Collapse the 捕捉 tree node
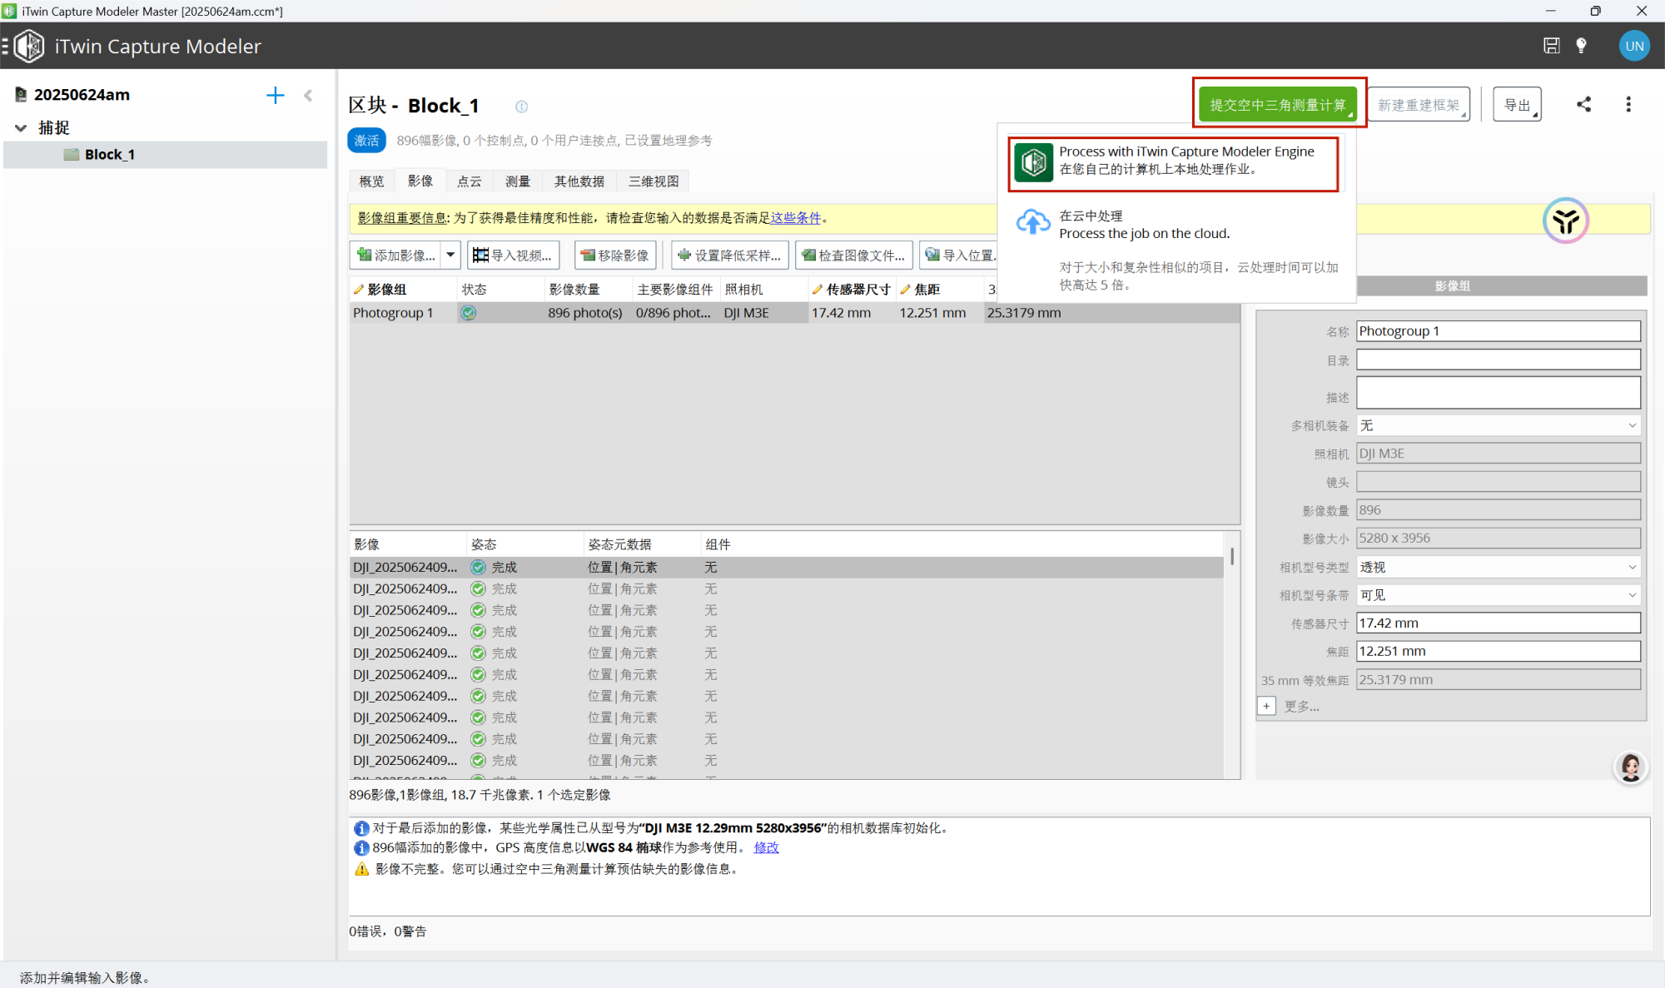Screen dimensions: 1665x988 pyautogui.click(x=21, y=128)
